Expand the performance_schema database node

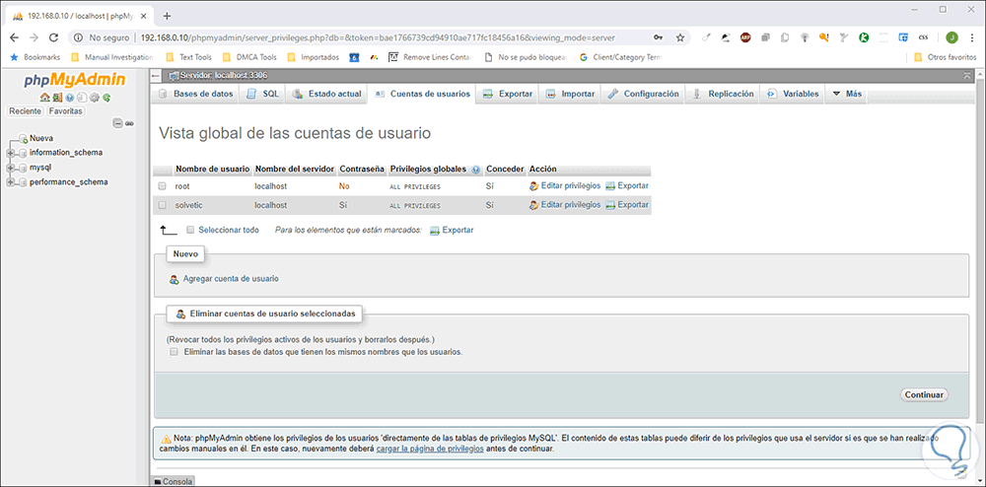point(10,182)
